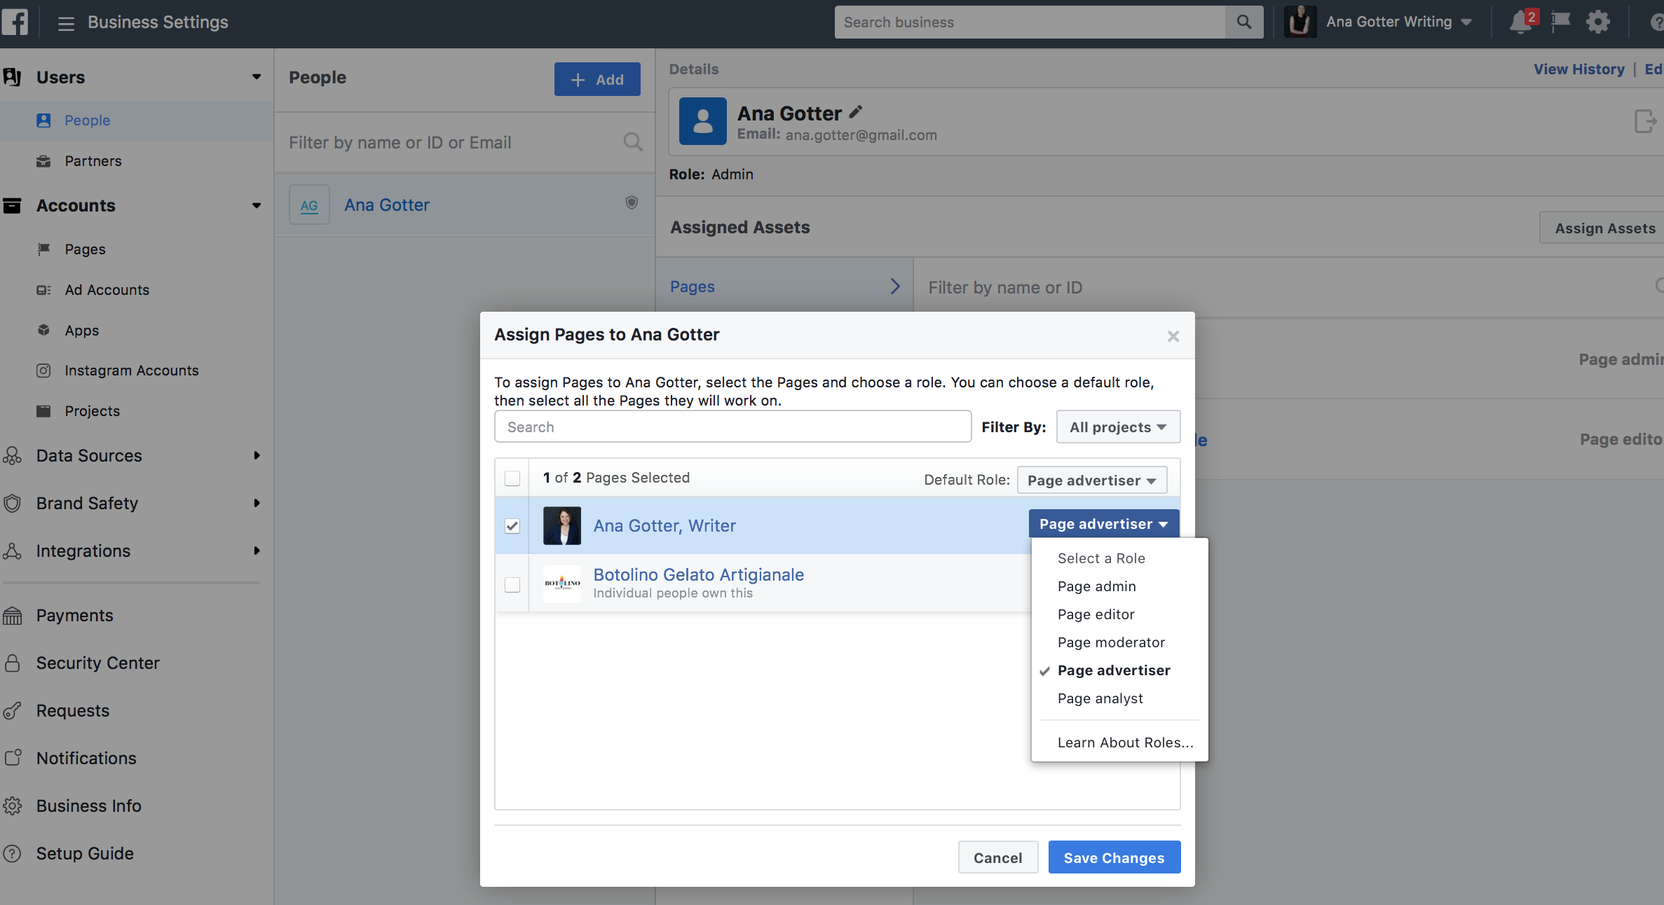Image resolution: width=1664 pixels, height=905 pixels.
Task: Open Partners in the sidebar
Action: (93, 161)
